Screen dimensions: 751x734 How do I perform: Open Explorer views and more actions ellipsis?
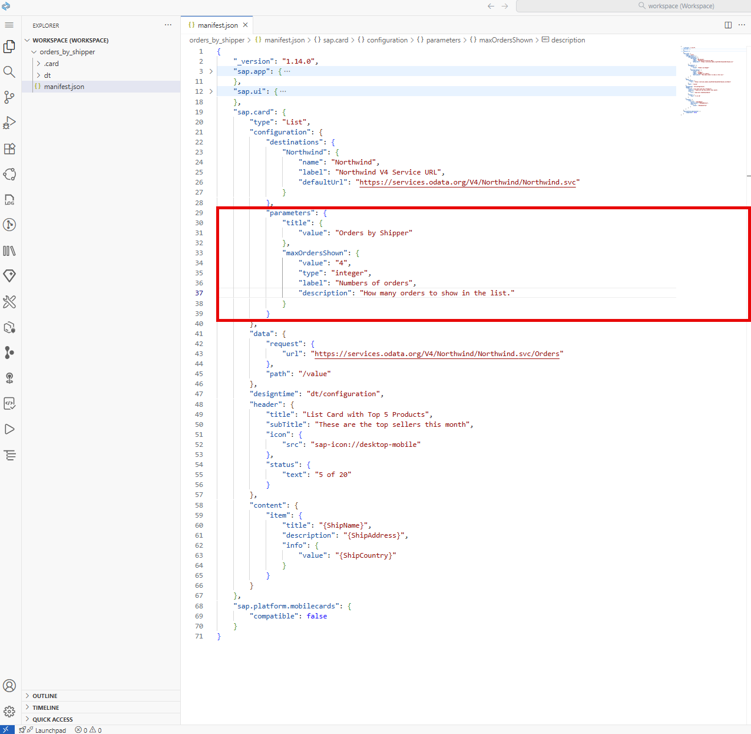coord(168,25)
